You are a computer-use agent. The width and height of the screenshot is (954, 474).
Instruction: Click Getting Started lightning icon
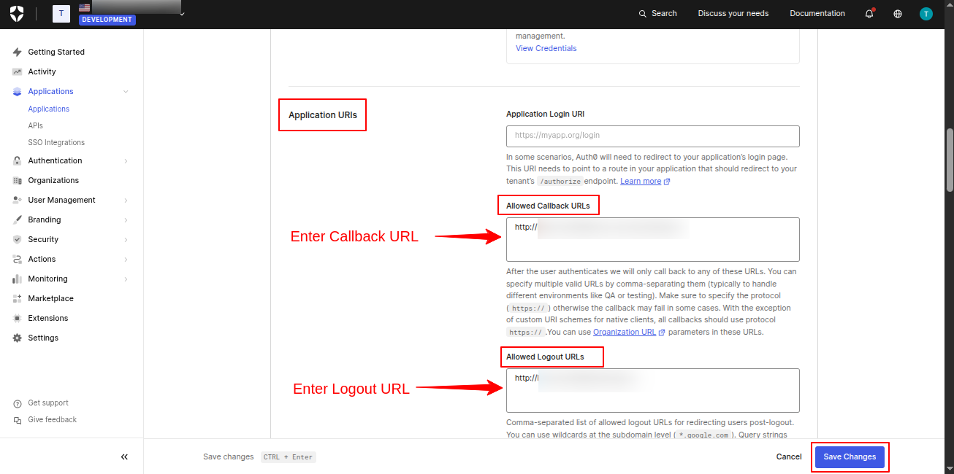click(x=18, y=52)
